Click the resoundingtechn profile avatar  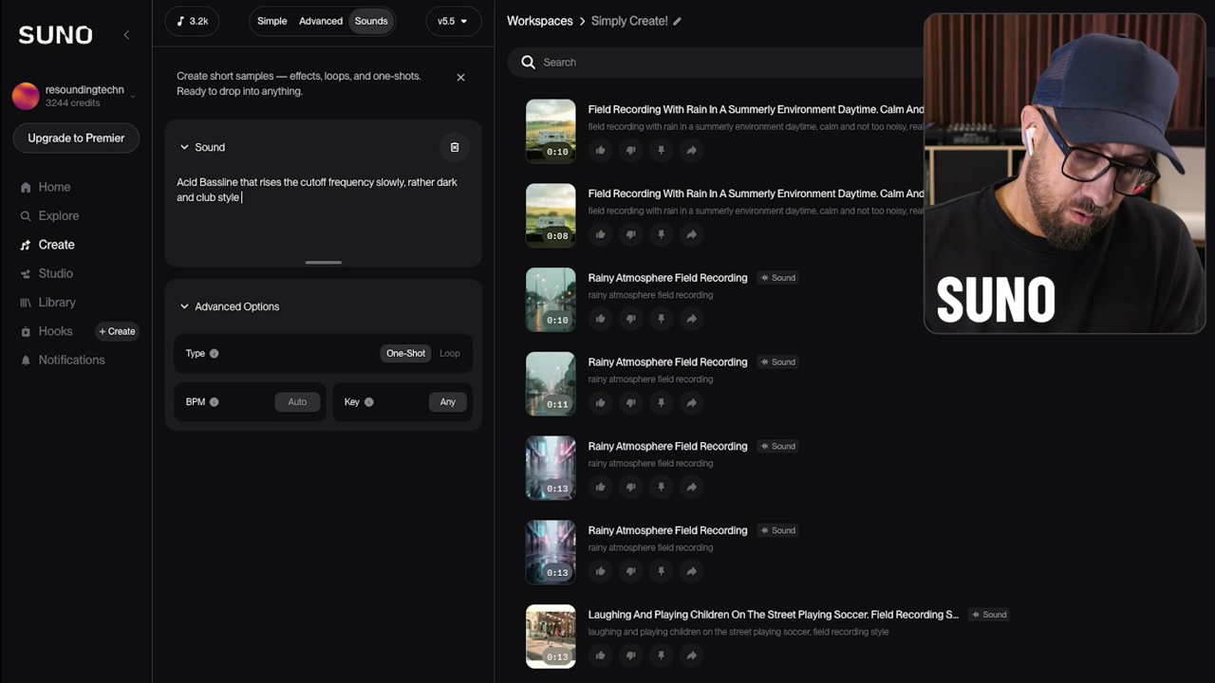(26, 96)
